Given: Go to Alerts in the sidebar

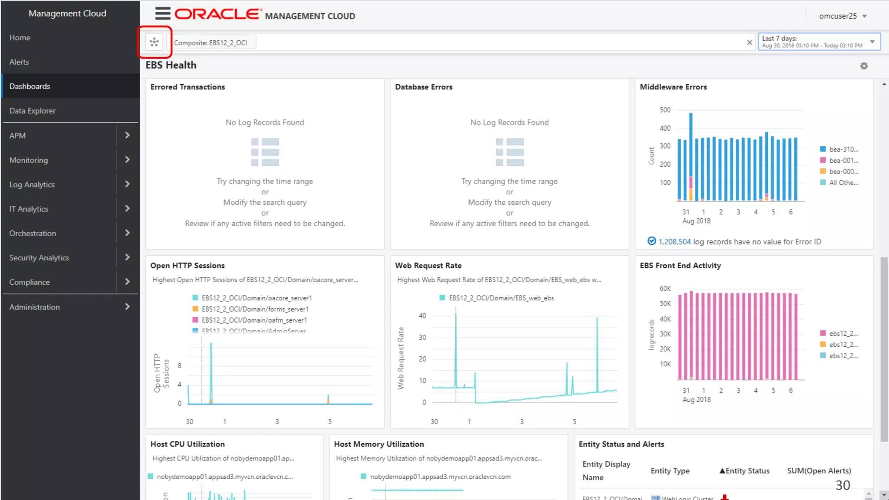Looking at the screenshot, I should 19,62.
